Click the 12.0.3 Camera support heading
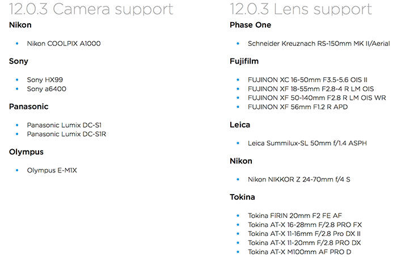The width and height of the screenshot is (397, 257). [92, 10]
